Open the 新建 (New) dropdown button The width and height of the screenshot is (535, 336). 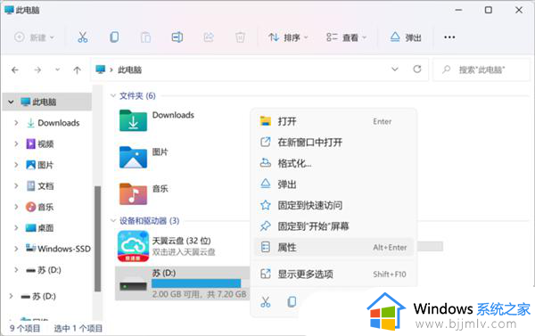point(34,37)
